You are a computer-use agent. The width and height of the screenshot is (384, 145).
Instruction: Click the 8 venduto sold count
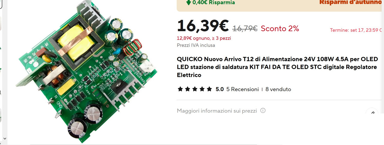pos(278,89)
